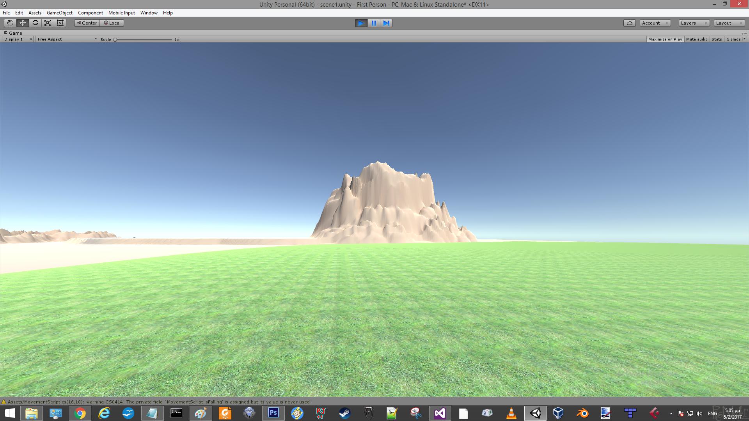Click the MovementScript warning in the status bar
749x421 pixels.
156,402
